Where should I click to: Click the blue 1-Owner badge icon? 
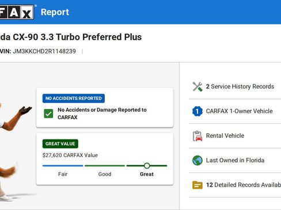pos(198,111)
